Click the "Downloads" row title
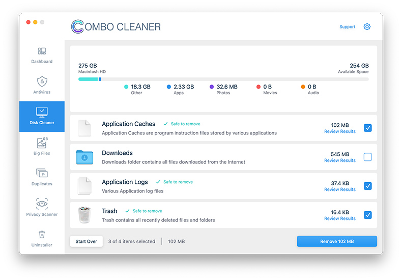 coord(118,153)
